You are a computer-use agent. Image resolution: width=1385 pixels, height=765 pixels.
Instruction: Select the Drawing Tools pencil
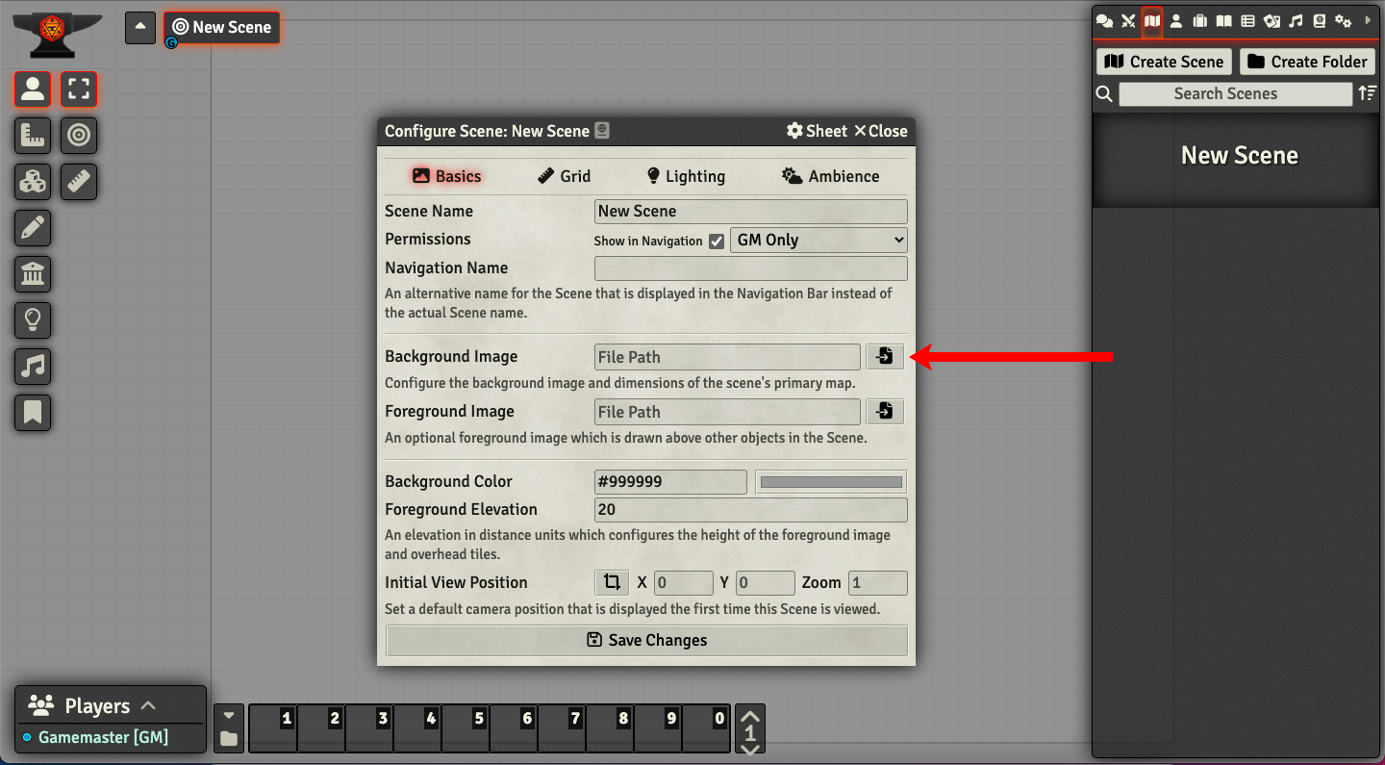[x=32, y=228]
